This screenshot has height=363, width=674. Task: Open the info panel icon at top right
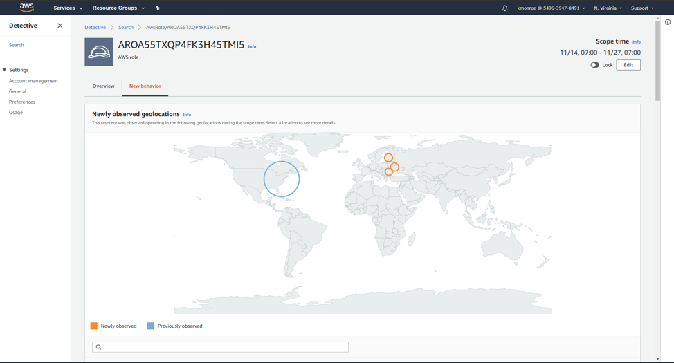point(668,22)
